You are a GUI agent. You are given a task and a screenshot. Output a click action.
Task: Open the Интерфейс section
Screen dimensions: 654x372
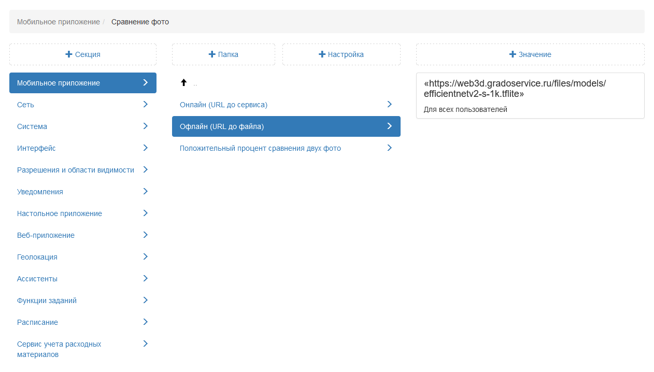36,148
